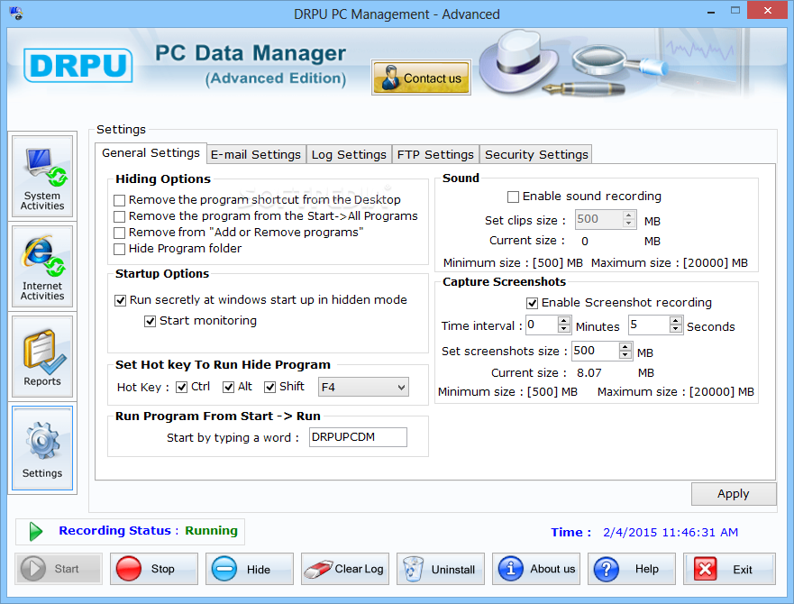
Task: Click the greyed Start play icon
Action: [33, 569]
